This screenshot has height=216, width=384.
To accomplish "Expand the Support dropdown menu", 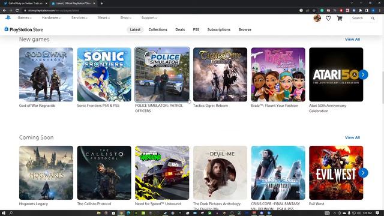I will click(149, 17).
